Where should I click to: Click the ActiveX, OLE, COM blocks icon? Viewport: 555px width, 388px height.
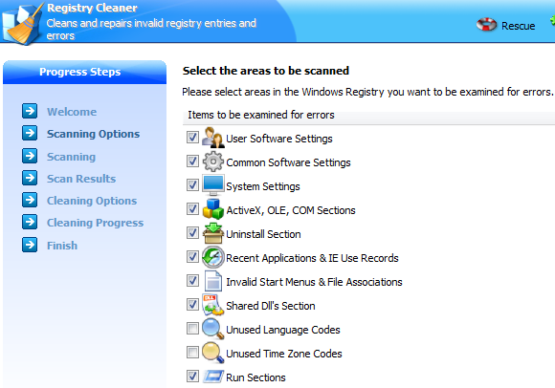click(x=212, y=209)
